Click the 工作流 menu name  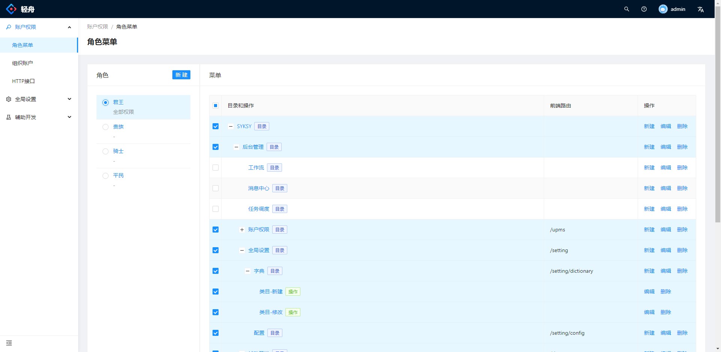click(256, 168)
